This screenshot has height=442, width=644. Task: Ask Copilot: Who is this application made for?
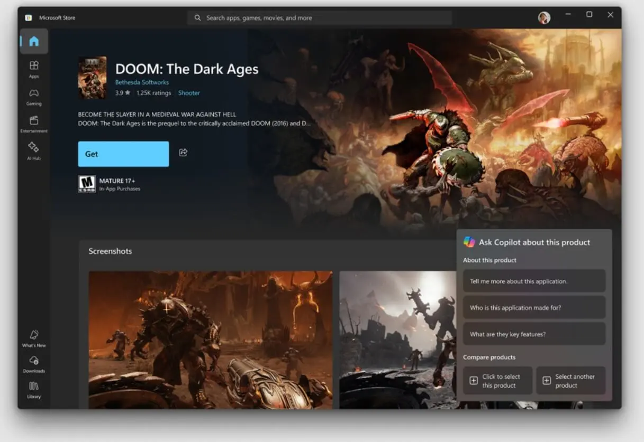534,307
